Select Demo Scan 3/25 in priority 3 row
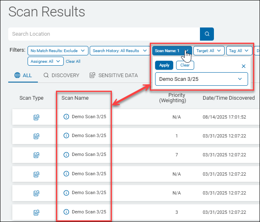 pyautogui.click(x=89, y=212)
